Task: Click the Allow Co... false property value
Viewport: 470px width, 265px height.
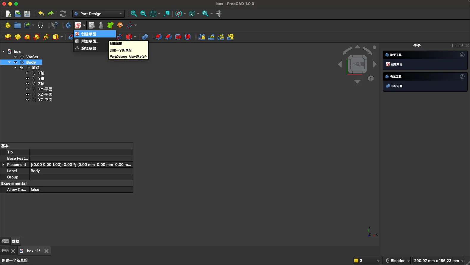Action: pos(81,189)
